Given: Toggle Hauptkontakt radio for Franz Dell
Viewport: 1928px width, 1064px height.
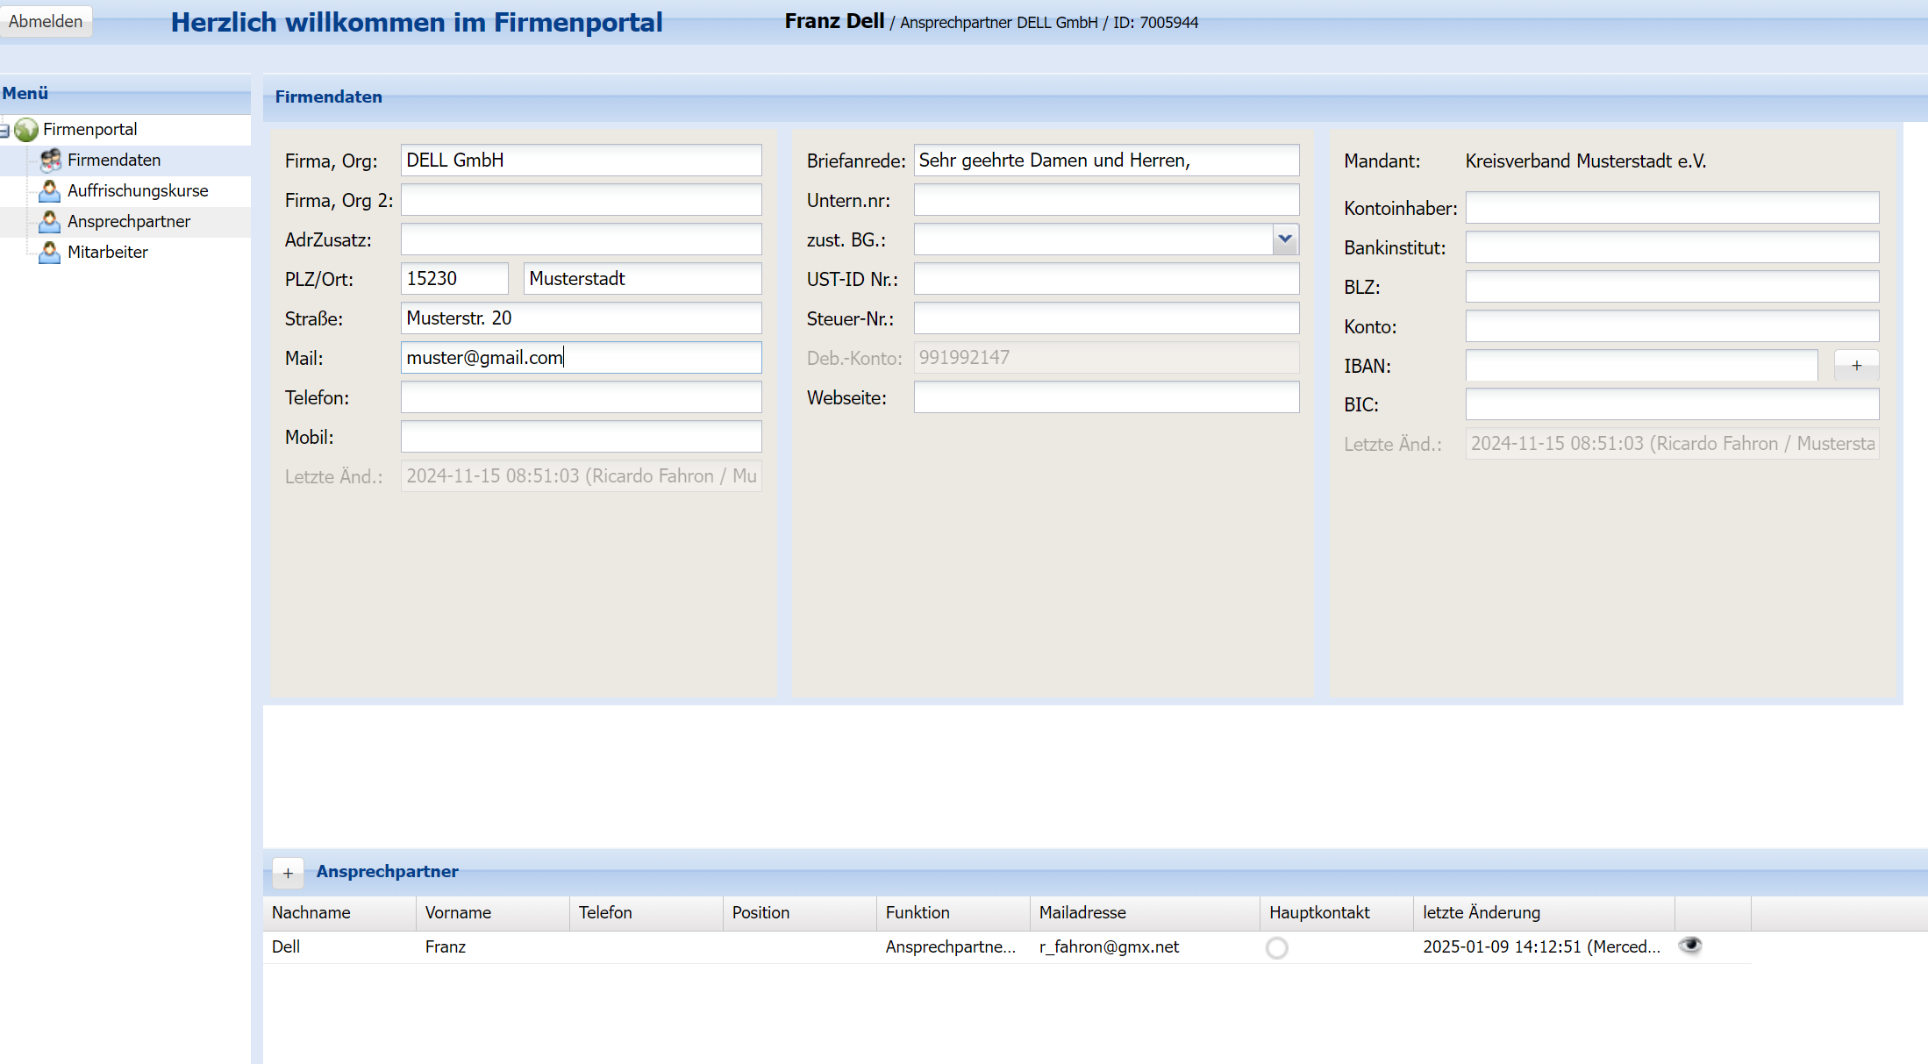Looking at the screenshot, I should 1277,947.
